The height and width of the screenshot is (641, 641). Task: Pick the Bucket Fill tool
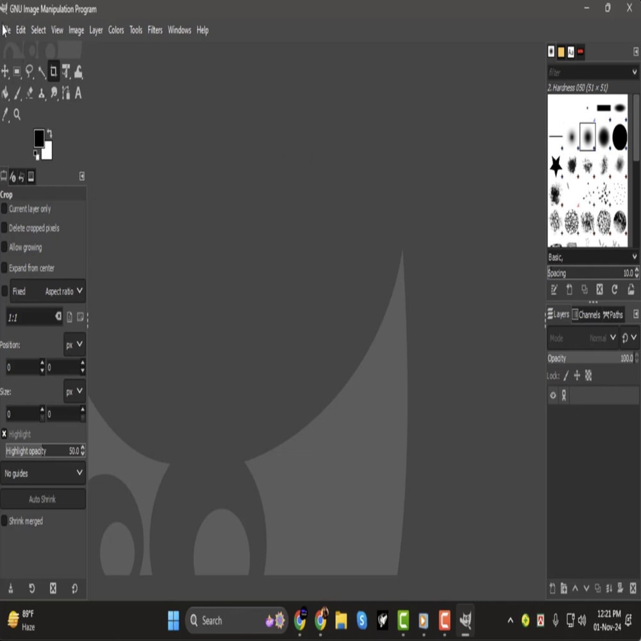tap(5, 94)
